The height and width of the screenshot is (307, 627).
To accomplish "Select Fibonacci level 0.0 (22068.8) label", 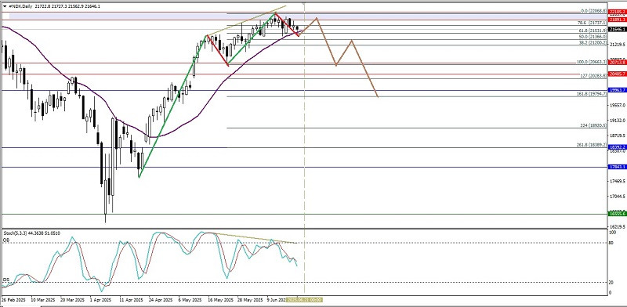I will 593,11.
